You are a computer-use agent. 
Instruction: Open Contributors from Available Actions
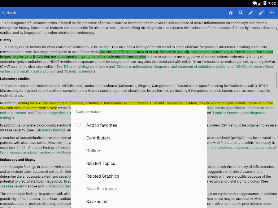98,138
